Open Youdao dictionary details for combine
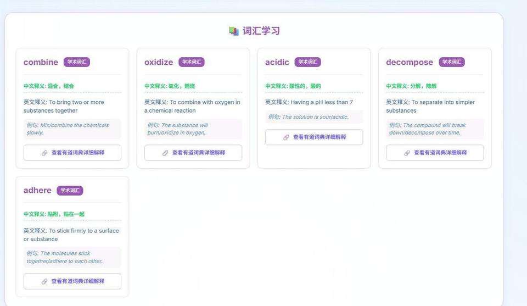The width and height of the screenshot is (527, 306). tap(72, 153)
